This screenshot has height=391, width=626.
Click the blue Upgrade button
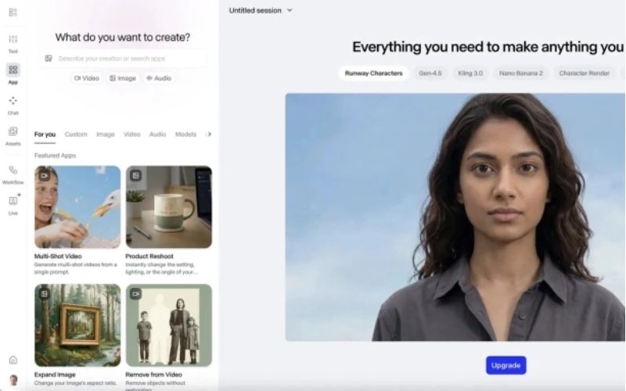505,365
